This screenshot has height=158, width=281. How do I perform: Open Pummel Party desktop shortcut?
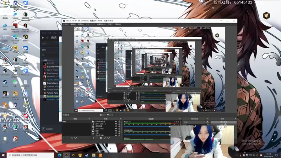(x=25, y=129)
